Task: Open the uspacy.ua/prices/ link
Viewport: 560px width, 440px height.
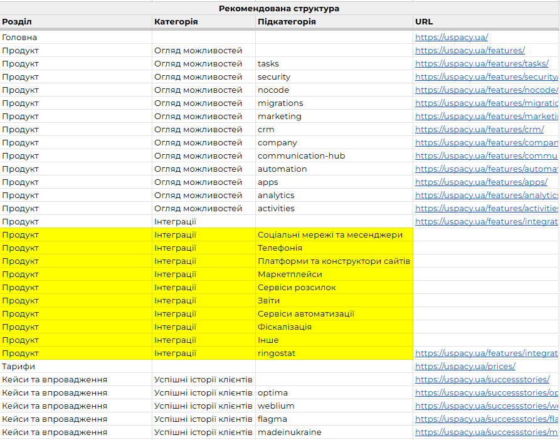Action: pos(465,367)
